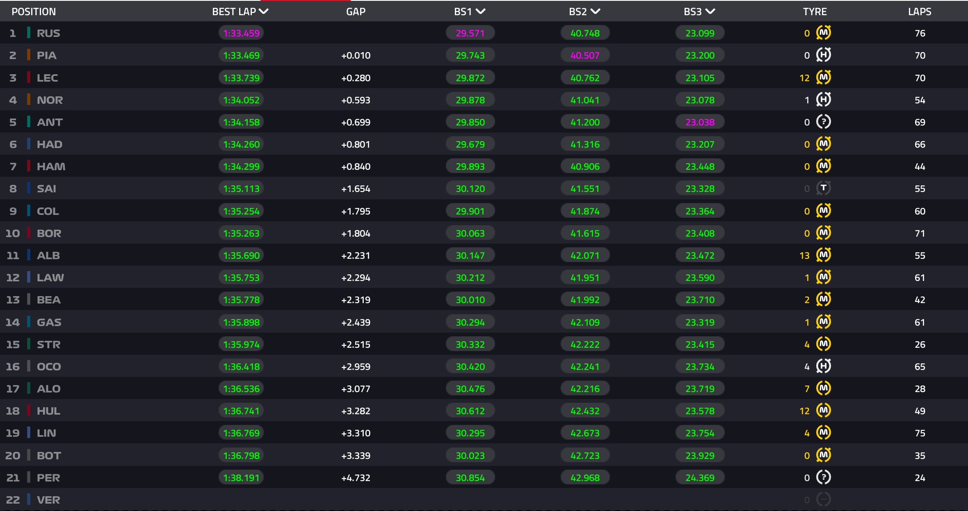Image resolution: width=968 pixels, height=511 pixels.
Task: Select driver RUS in first position
Action: tap(48, 33)
